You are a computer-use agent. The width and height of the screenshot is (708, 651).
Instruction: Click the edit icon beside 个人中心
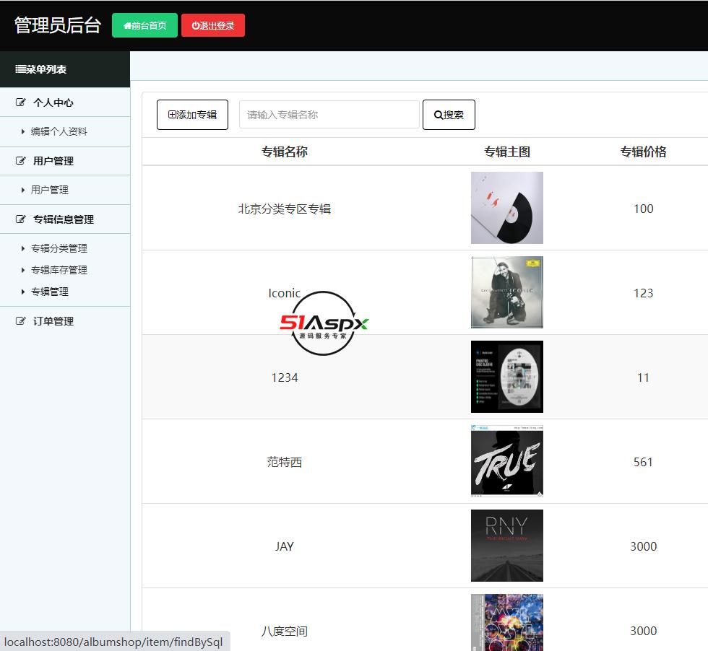click(21, 102)
